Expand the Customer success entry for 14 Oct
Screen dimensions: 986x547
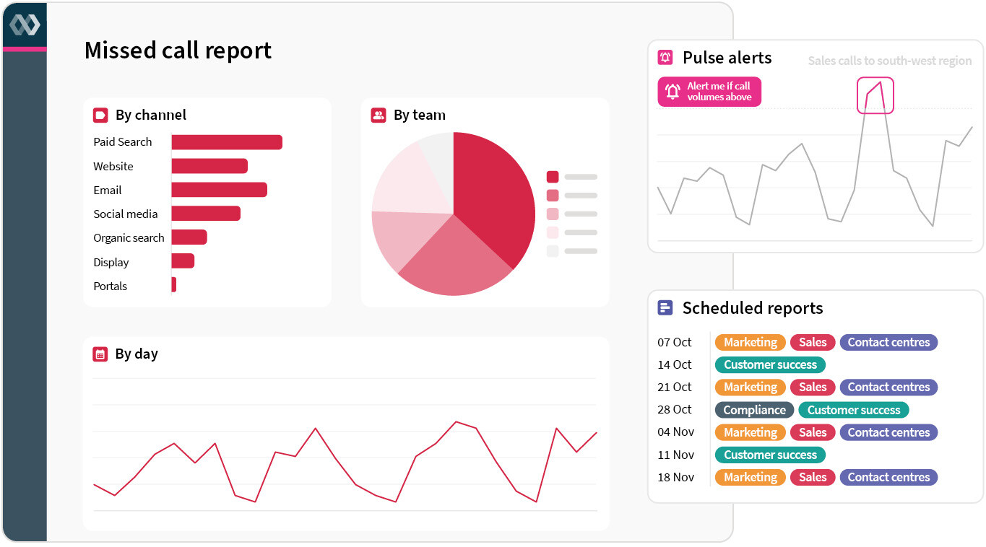[x=770, y=364]
